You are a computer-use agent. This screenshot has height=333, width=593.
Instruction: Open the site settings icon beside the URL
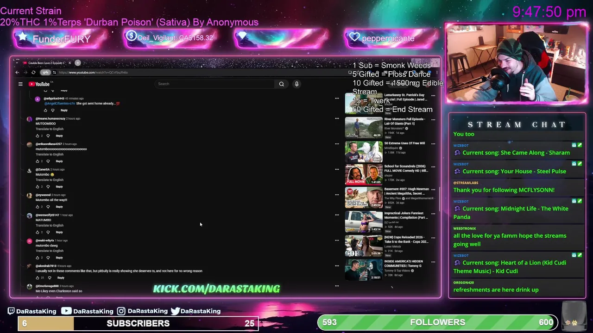(x=54, y=72)
